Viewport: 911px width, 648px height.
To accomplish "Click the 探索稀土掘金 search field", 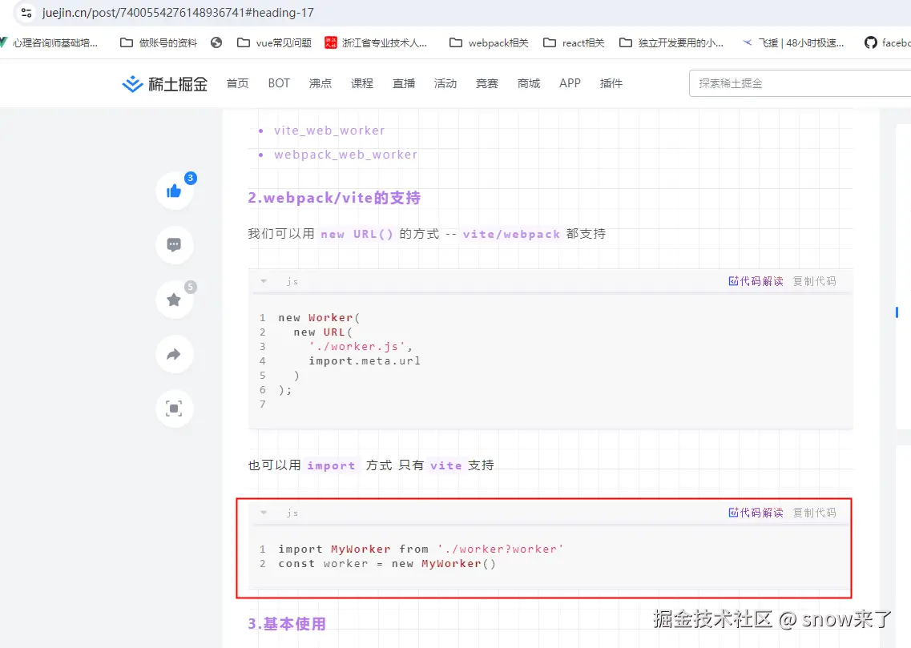I will coord(800,83).
